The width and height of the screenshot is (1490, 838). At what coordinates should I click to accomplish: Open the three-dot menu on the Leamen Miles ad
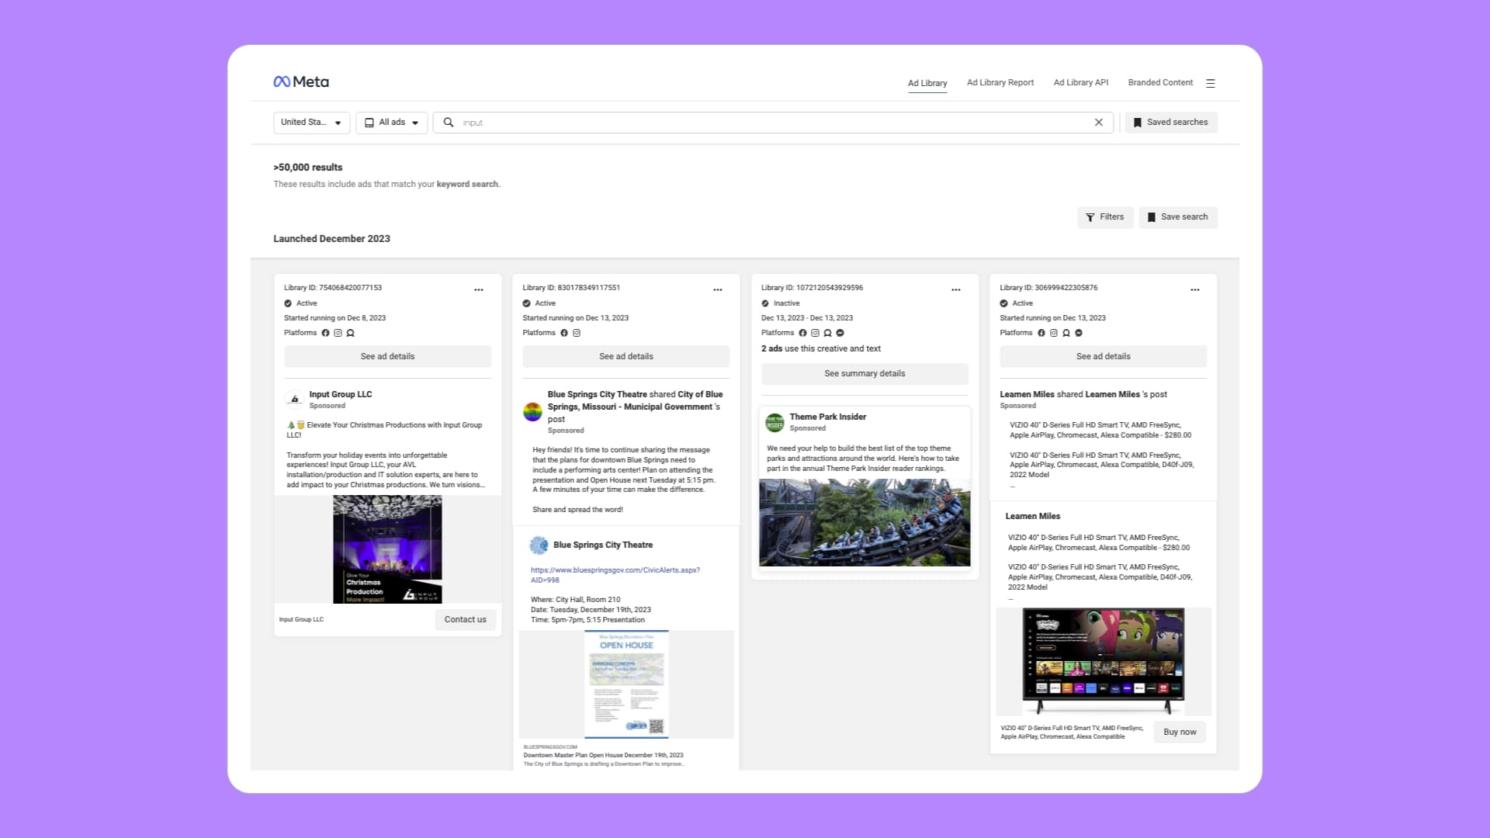click(1194, 289)
